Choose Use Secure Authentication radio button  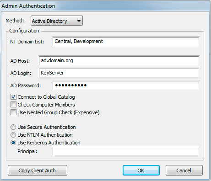[x=13, y=127]
